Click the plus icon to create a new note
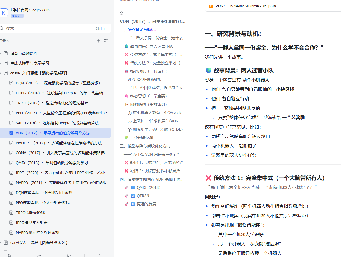Screen dimensions: 341x257 click(98, 41)
